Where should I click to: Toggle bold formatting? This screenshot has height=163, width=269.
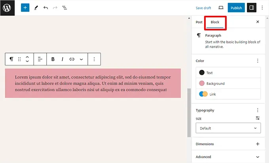[x=53, y=59]
